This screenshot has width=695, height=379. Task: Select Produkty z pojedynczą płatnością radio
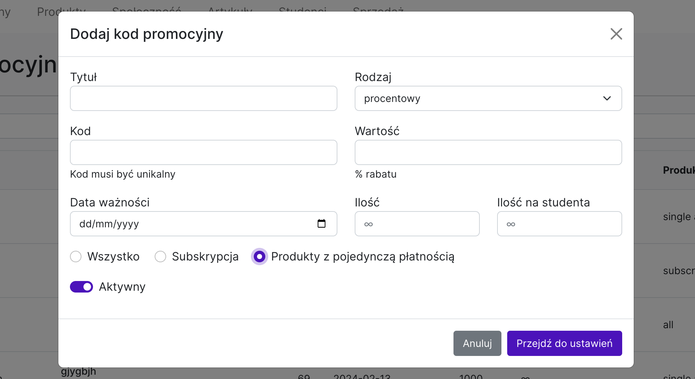(x=259, y=257)
